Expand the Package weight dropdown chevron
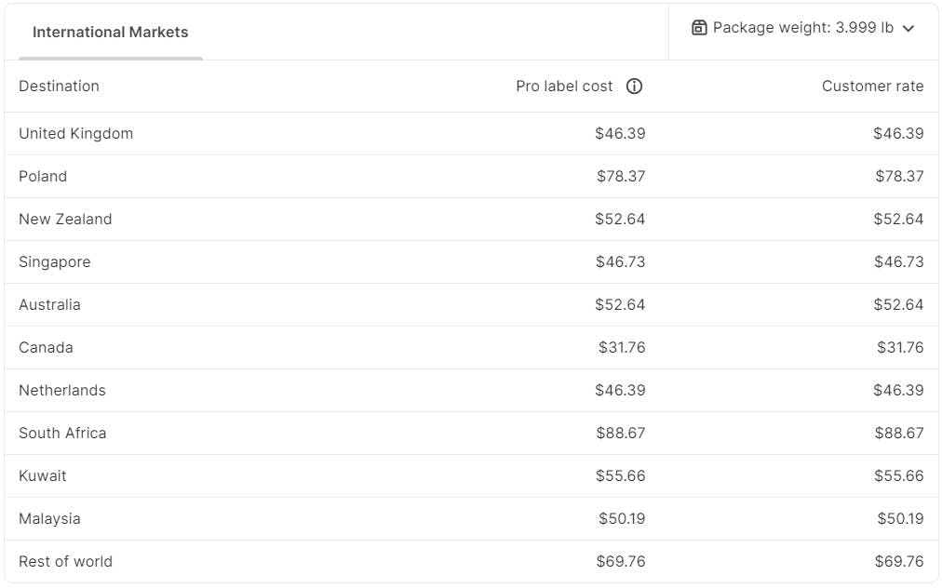942x588 pixels. (909, 28)
